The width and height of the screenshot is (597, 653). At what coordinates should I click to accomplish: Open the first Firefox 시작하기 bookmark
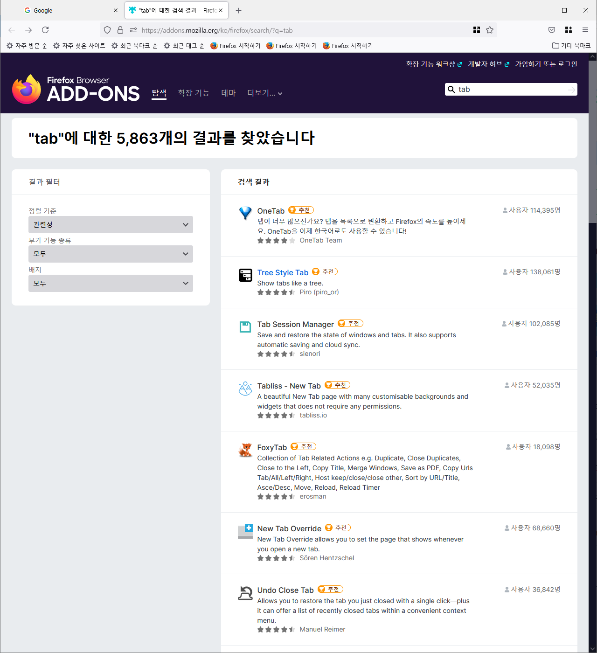coord(236,46)
